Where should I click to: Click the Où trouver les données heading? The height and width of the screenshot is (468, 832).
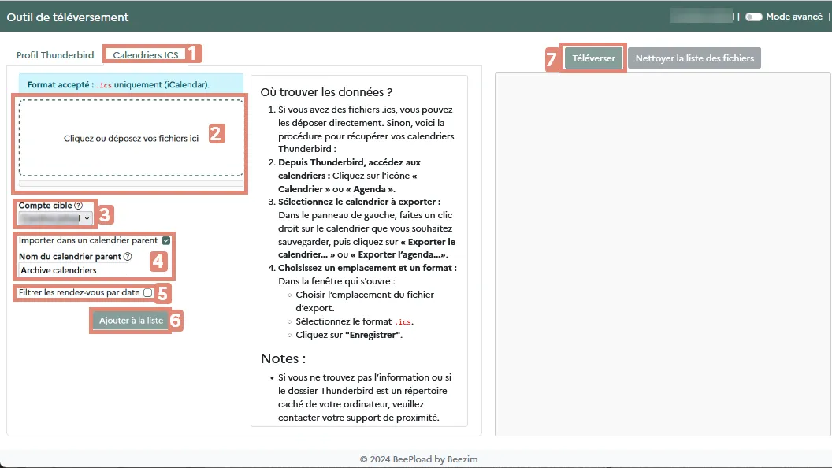tap(326, 92)
